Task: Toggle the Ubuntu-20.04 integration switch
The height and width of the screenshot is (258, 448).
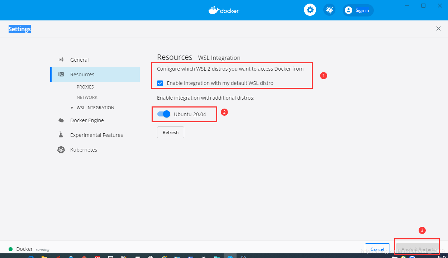Action: [x=164, y=114]
